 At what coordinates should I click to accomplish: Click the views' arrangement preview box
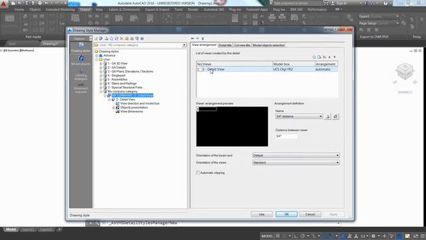click(232, 127)
